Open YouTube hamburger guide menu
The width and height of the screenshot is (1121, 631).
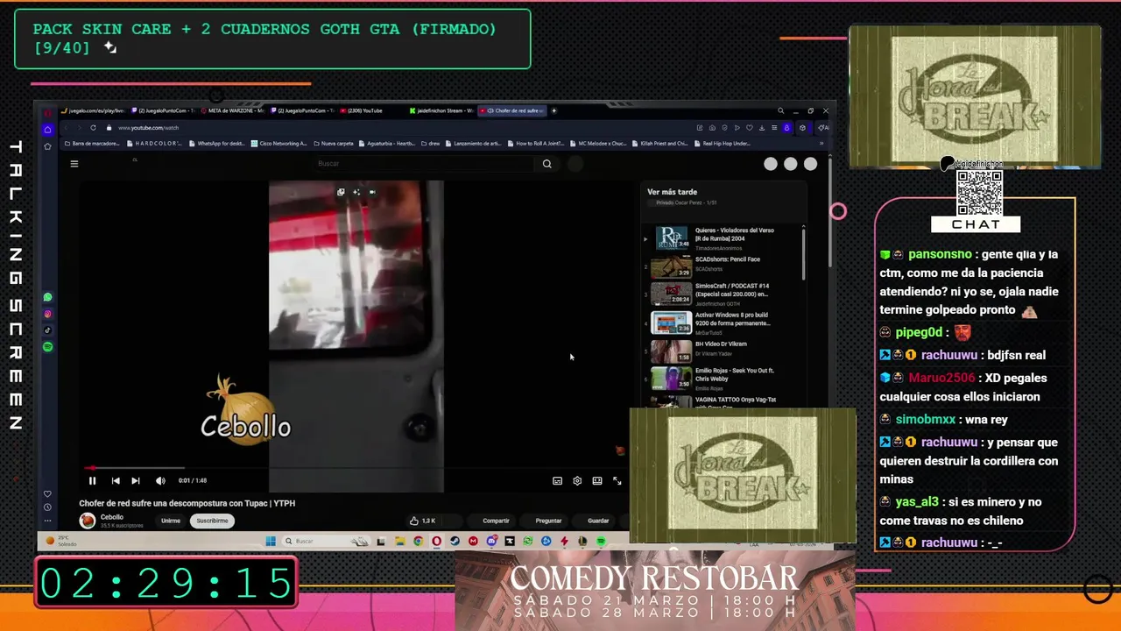pyautogui.click(x=74, y=163)
